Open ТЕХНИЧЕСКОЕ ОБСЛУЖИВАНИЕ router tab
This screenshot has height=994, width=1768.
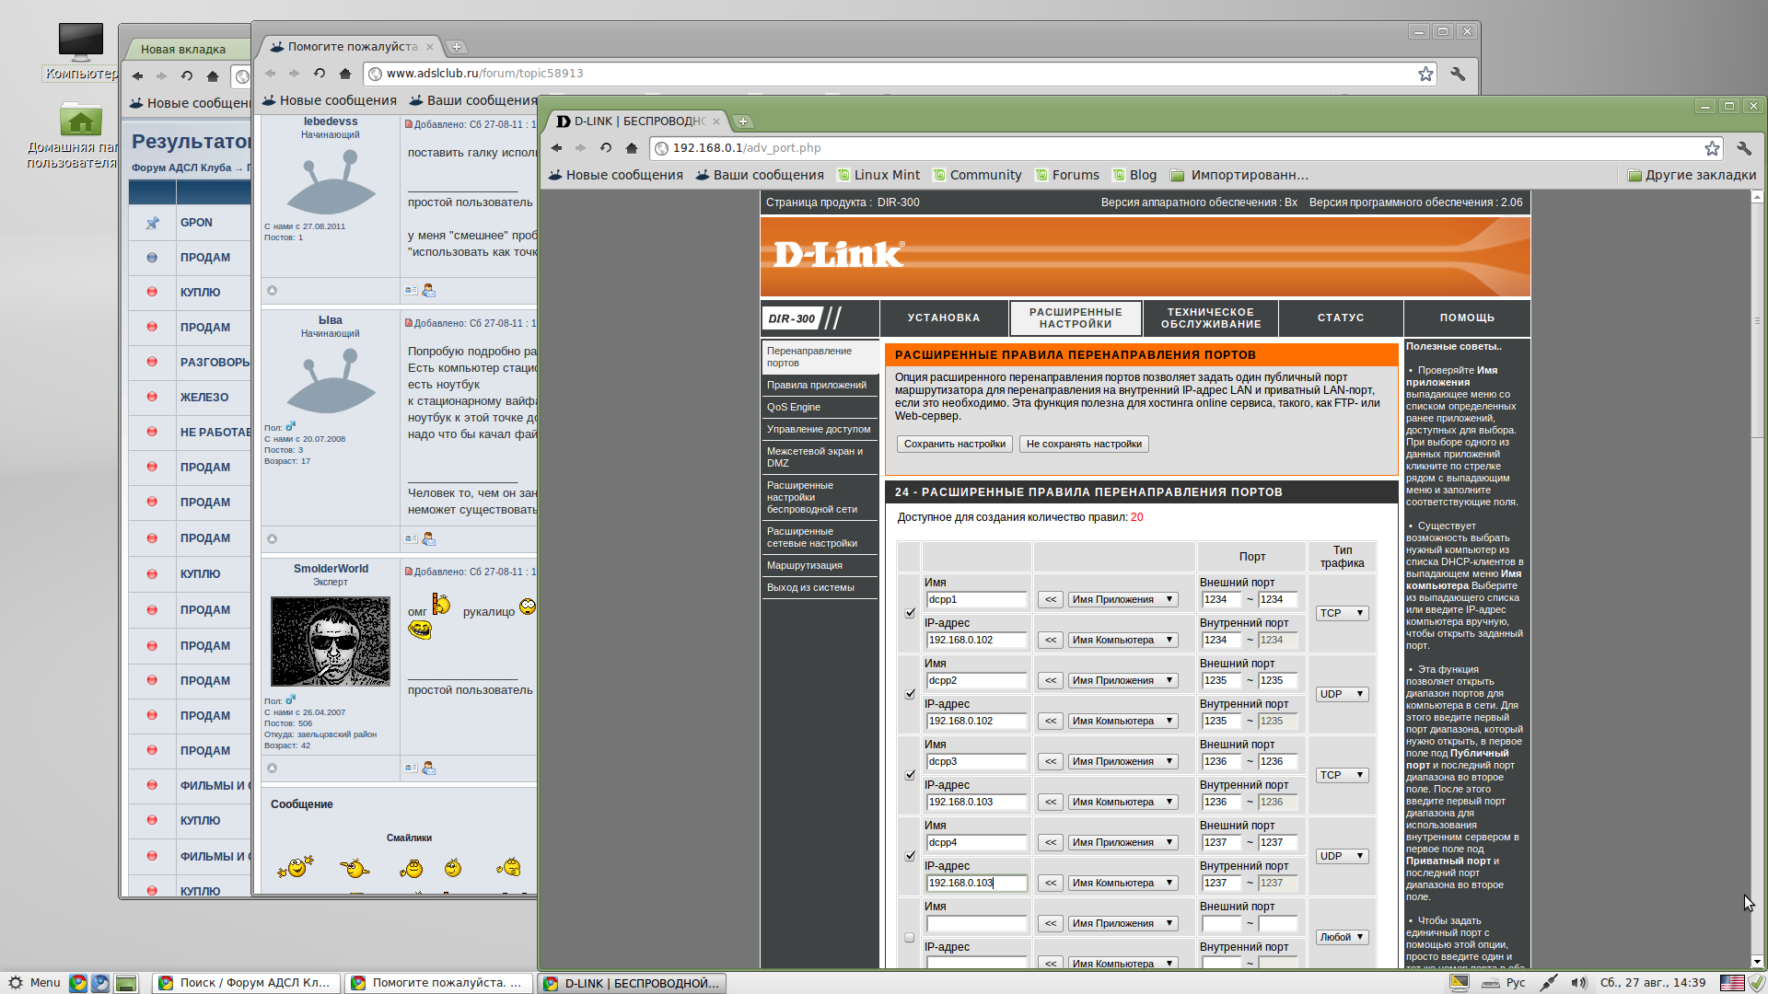coord(1211,318)
